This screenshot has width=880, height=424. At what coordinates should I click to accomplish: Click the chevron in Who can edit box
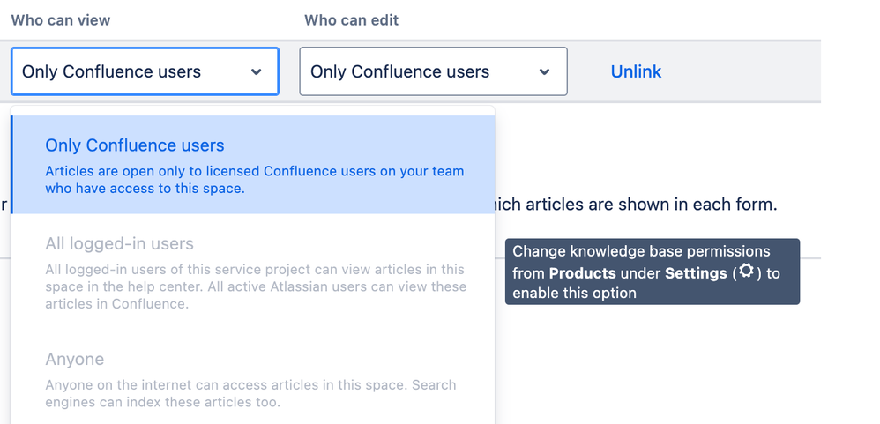tap(544, 71)
